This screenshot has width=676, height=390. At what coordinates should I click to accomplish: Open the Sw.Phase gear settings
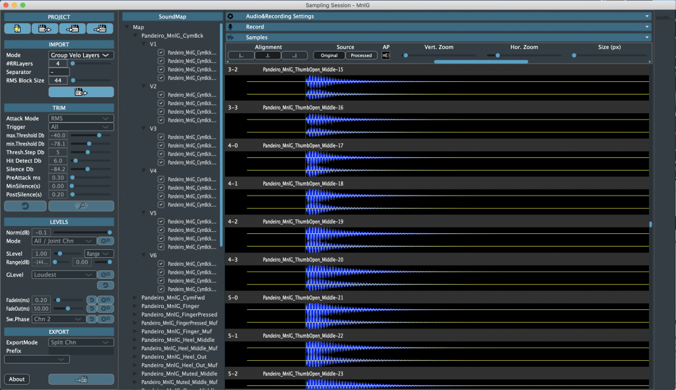pyautogui.click(x=105, y=319)
